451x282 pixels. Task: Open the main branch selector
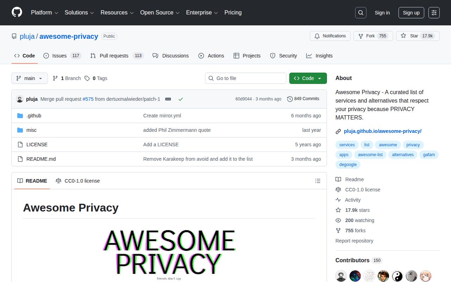coord(29,78)
